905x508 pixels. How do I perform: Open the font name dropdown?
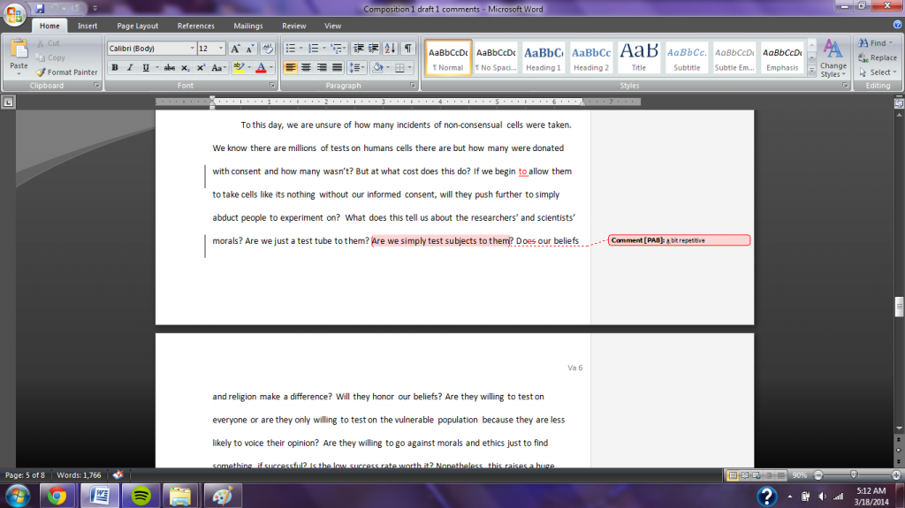coord(192,49)
